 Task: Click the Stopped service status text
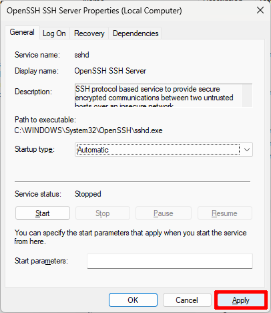pyautogui.click(x=88, y=194)
